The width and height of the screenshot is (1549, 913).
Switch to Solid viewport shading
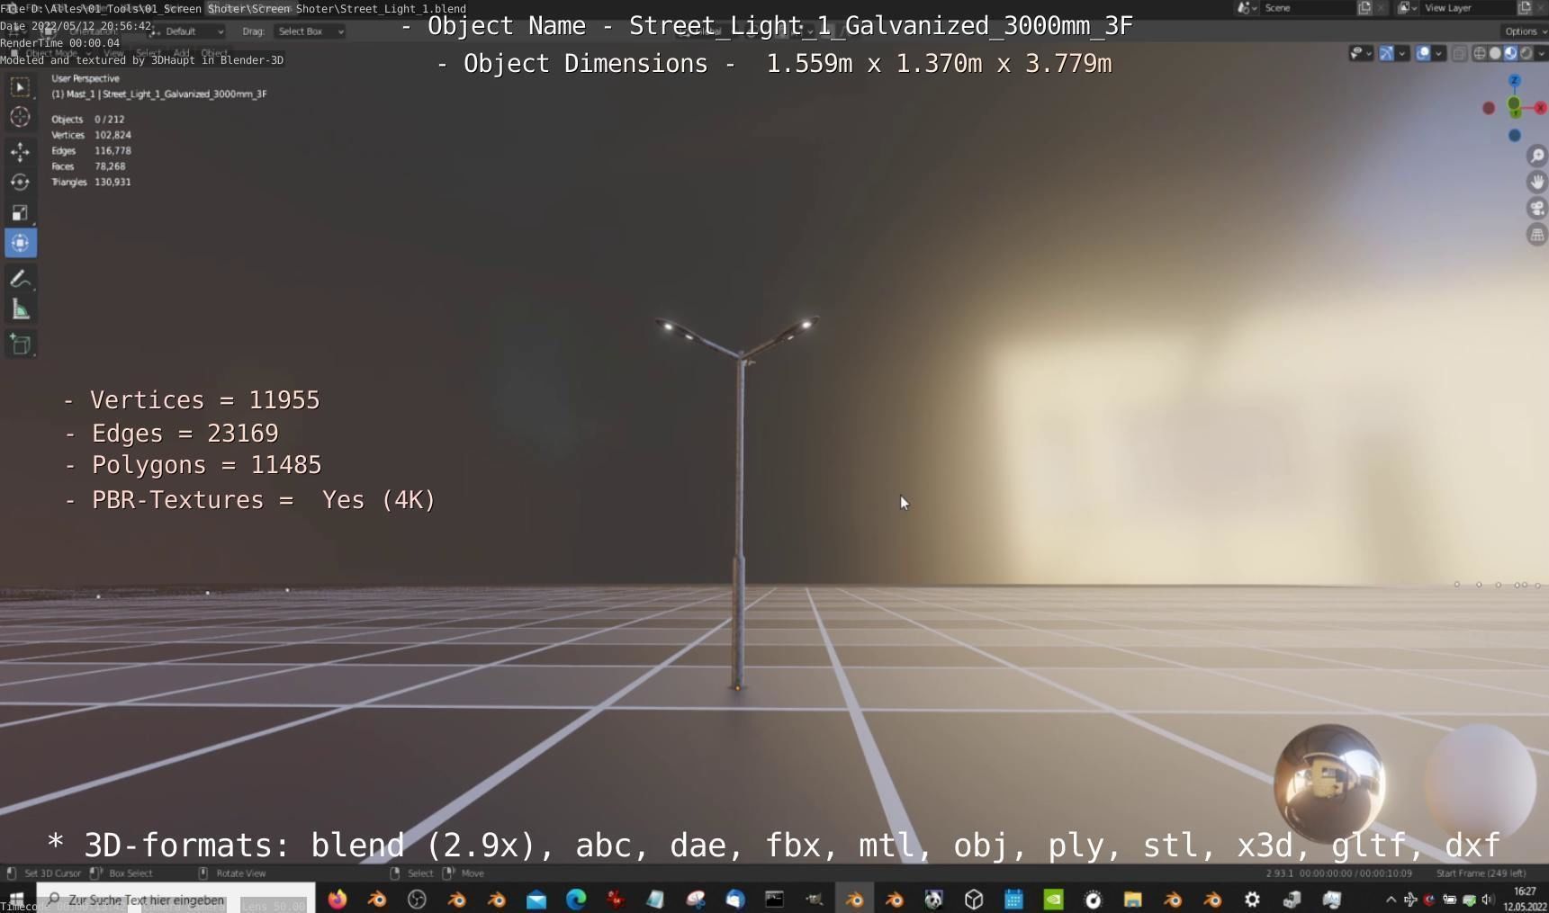(1495, 54)
